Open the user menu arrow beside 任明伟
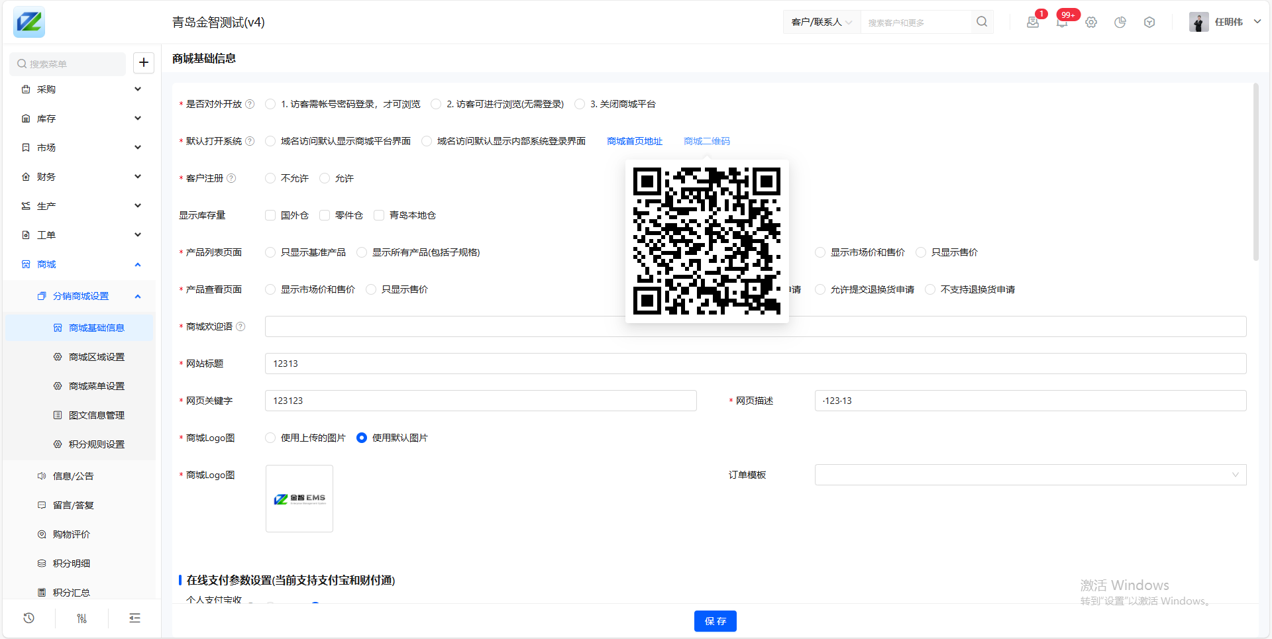The height and width of the screenshot is (639, 1272). coord(1257,22)
